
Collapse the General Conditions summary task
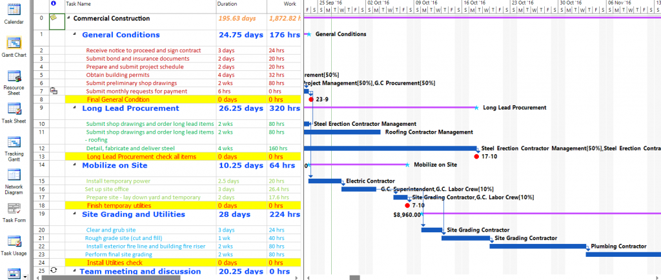point(76,35)
